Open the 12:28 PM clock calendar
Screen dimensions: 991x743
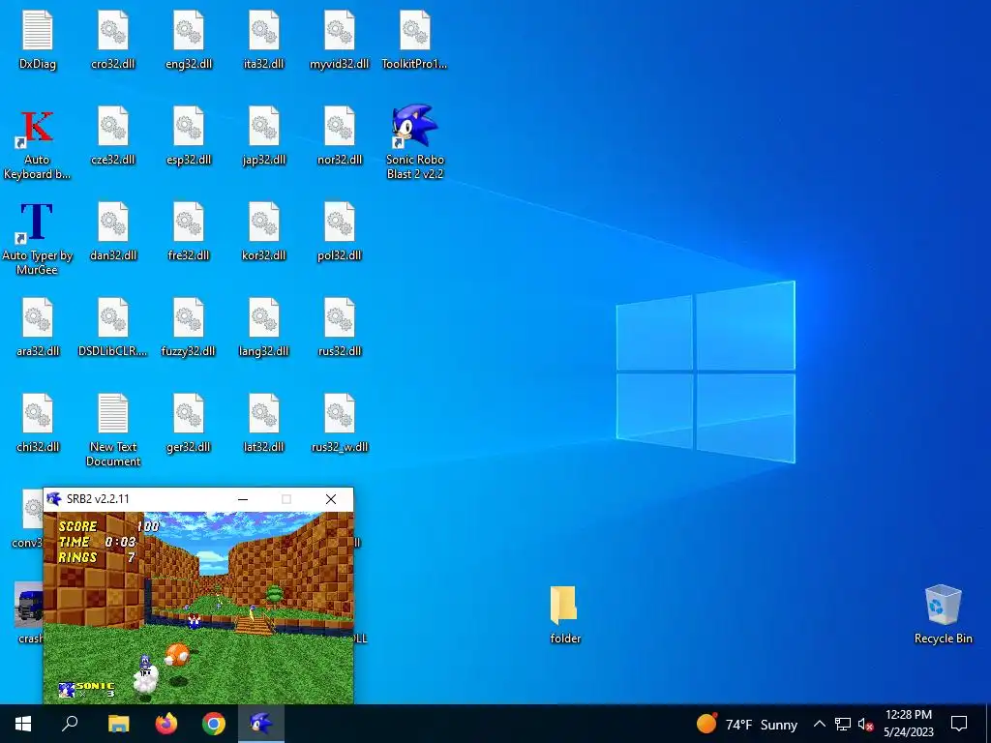click(908, 724)
